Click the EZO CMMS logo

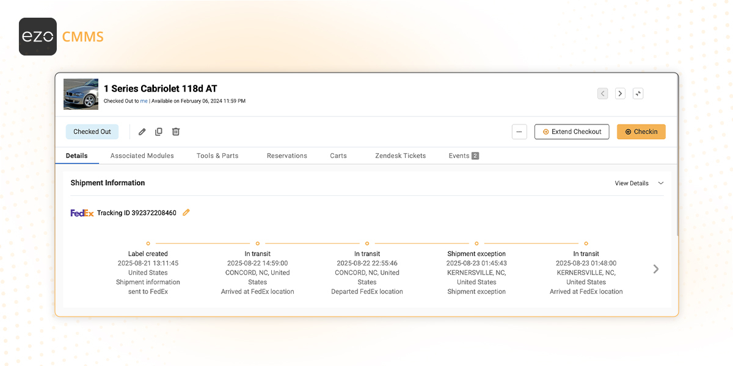pos(61,37)
